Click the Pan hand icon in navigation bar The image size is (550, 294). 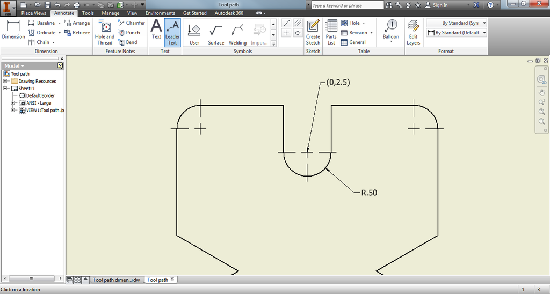click(541, 92)
